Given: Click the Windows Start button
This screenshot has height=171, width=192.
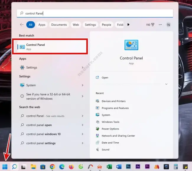Looking at the screenshot, I should pyautogui.click(x=5, y=167).
